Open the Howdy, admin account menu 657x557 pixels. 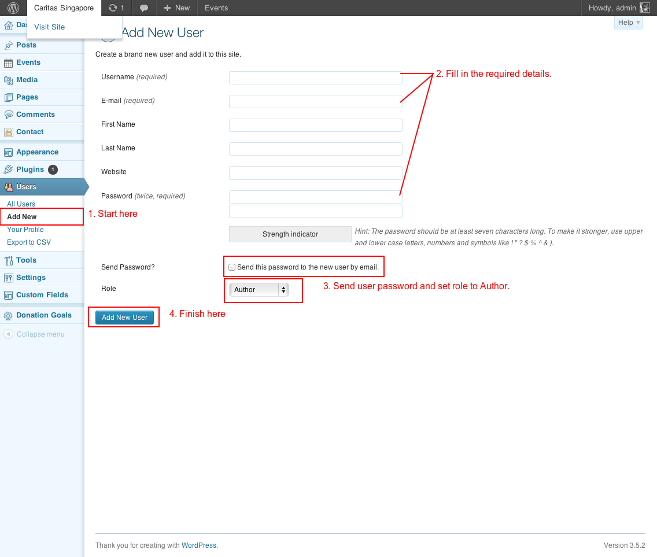[x=619, y=8]
